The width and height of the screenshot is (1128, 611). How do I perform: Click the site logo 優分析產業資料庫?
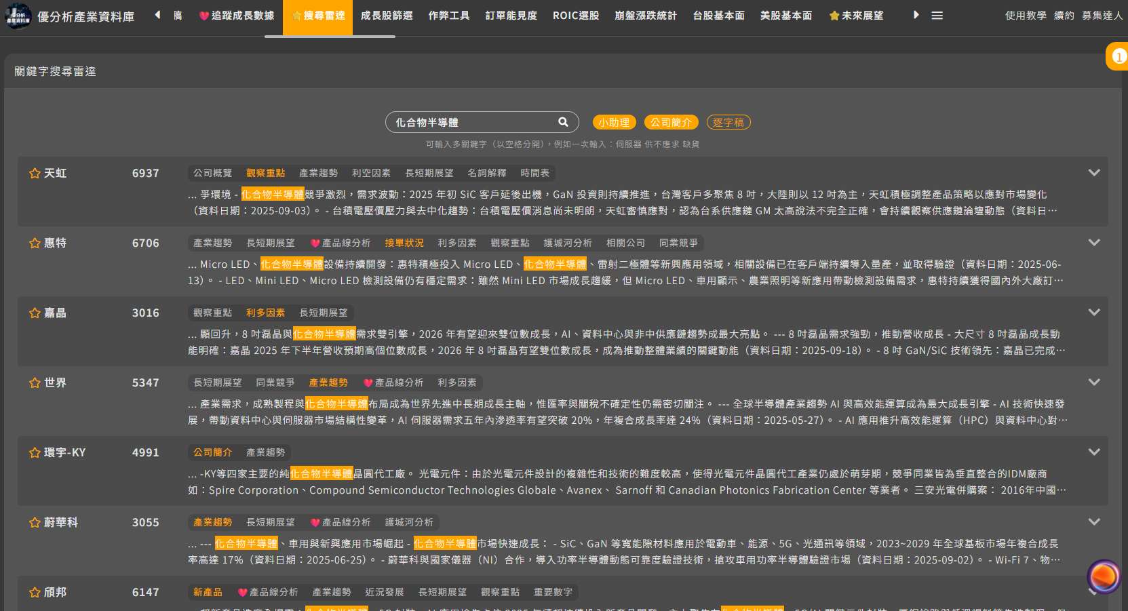pos(70,16)
